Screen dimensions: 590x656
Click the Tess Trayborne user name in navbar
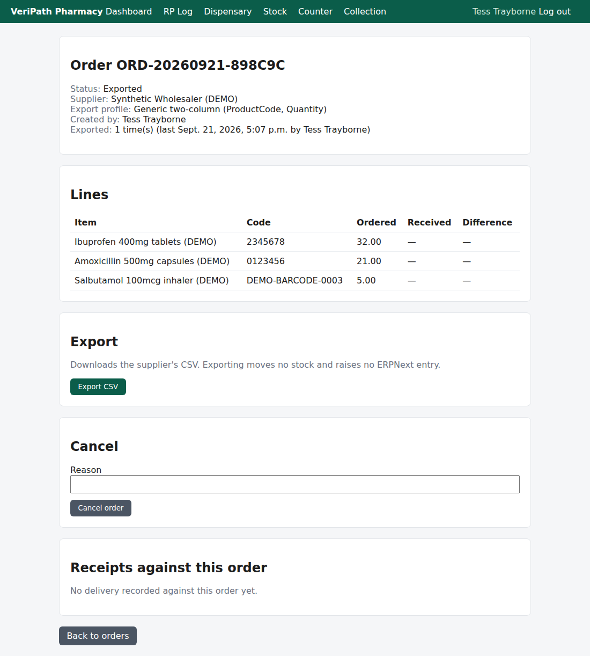[x=504, y=11]
